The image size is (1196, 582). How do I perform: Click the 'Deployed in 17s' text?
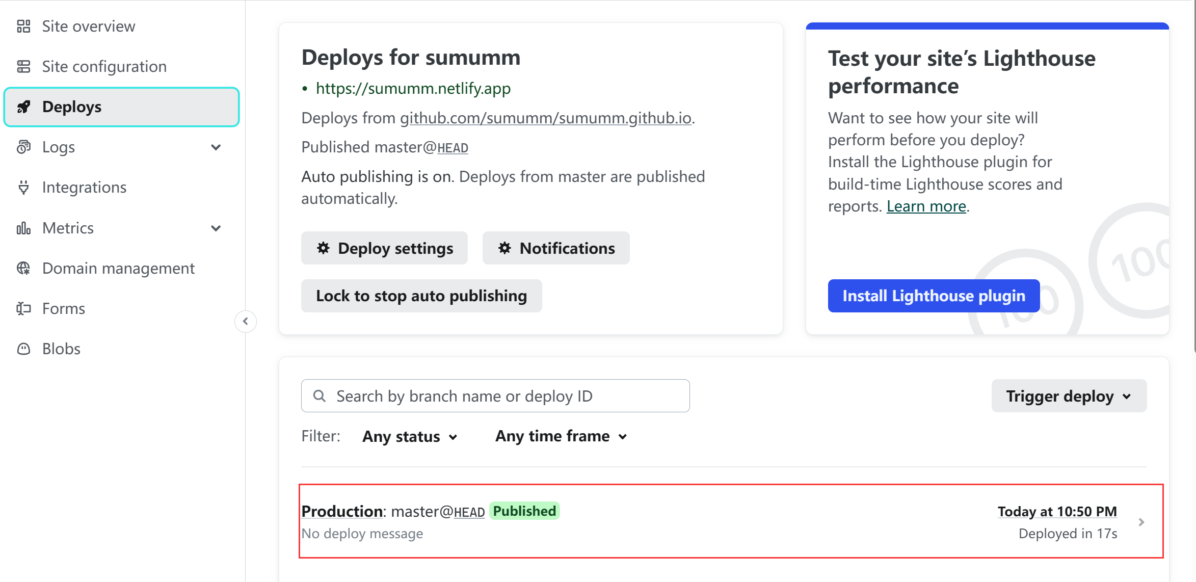point(1068,533)
